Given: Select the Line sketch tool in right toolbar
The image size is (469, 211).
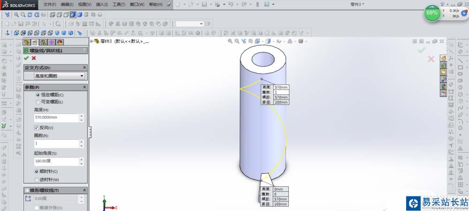Looking at the screenshot, I should point(461,60).
